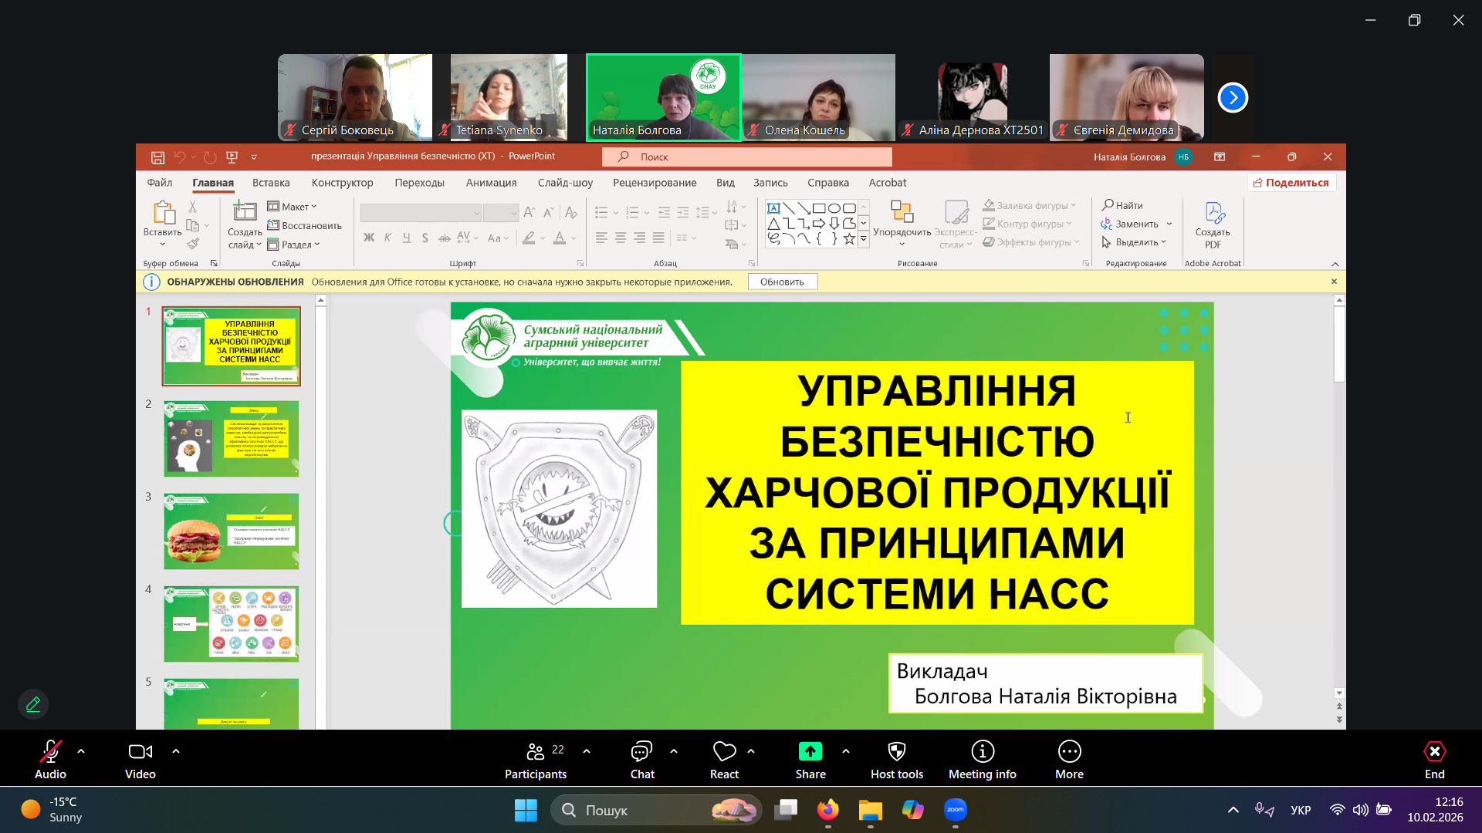This screenshot has height=833, width=1482.
Task: Click the More options icon
Action: [1069, 752]
